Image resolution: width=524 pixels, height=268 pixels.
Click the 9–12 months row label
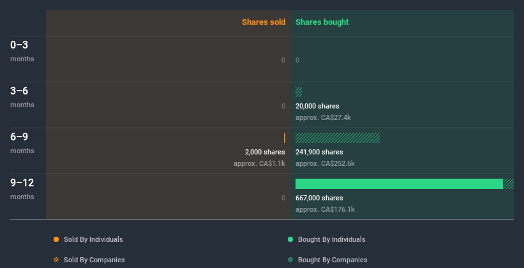point(22,189)
